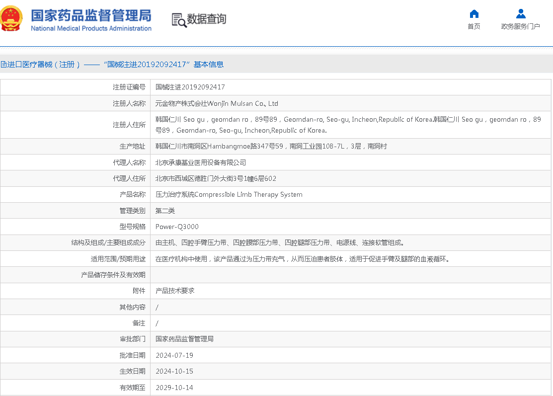The height and width of the screenshot is (396, 553).
Task: Open the 政务服务门户 text label
Action: click(520, 26)
